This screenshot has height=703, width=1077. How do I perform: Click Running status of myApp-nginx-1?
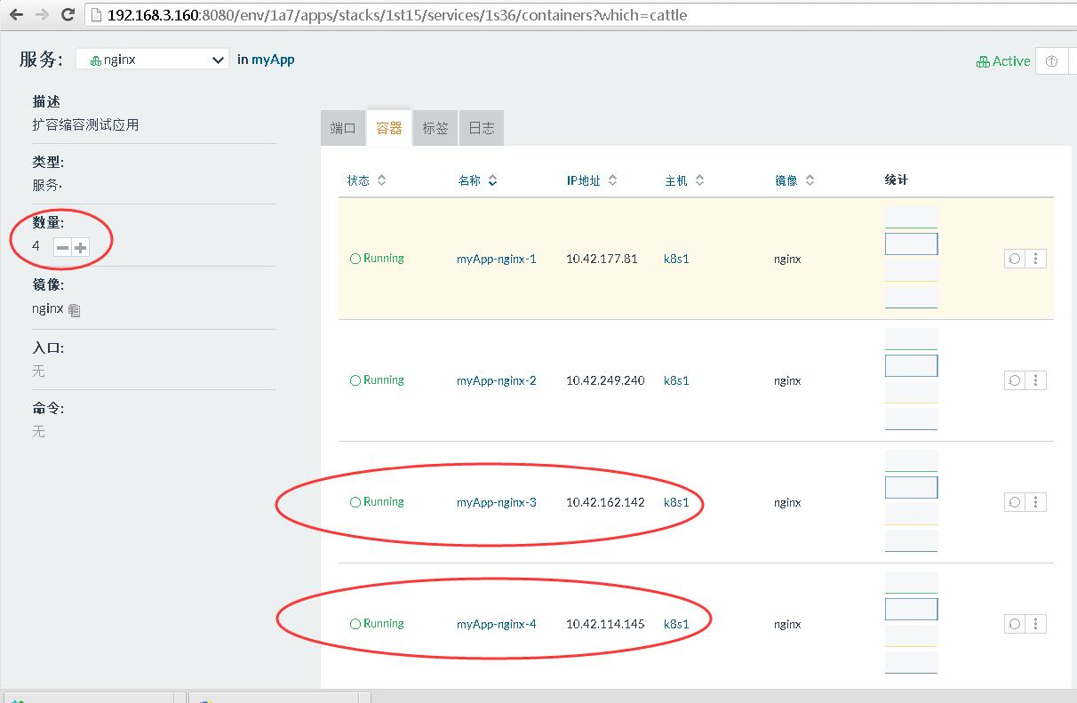coord(377,259)
